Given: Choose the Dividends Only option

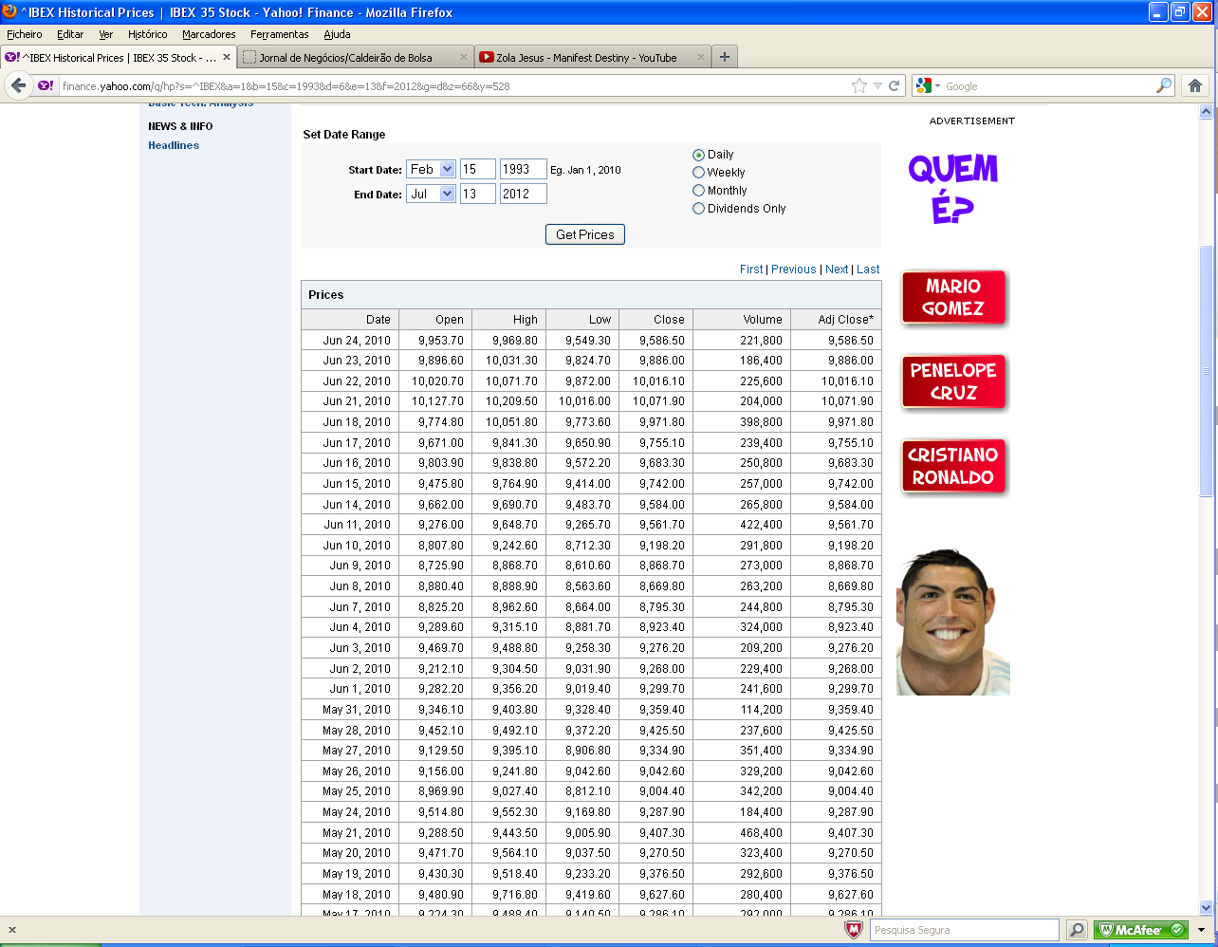Looking at the screenshot, I should tap(699, 209).
